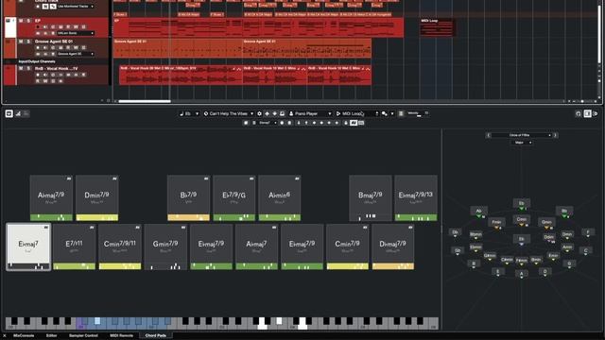This screenshot has height=340, width=605.
Task: Pick the Ab chord in the Circle of Fifths
Action: tap(479, 212)
